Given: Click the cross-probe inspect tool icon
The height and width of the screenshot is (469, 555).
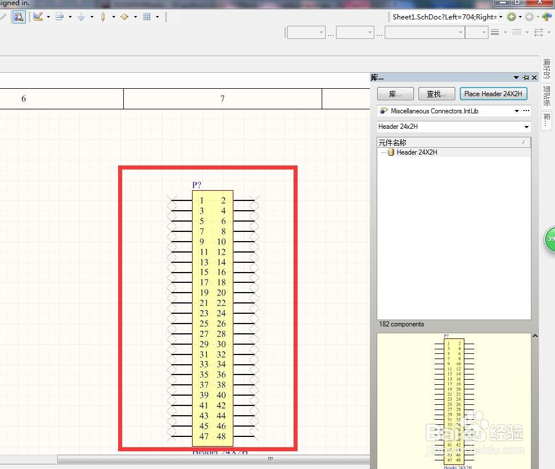Looking at the screenshot, I should 19,17.
